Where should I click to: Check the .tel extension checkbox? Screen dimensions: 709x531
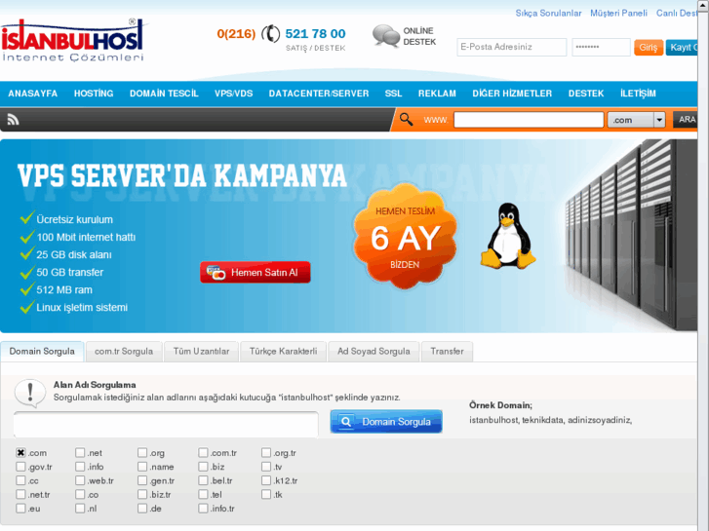coord(203,494)
